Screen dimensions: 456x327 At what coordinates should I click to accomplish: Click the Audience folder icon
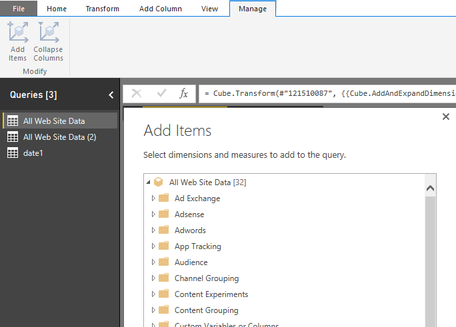pos(164,262)
